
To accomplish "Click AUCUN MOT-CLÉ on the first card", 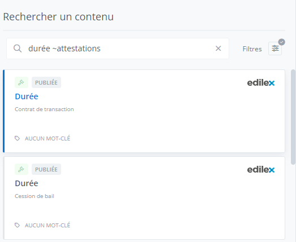I will (48, 139).
